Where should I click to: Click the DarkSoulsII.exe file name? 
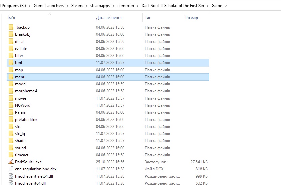click(x=28, y=162)
